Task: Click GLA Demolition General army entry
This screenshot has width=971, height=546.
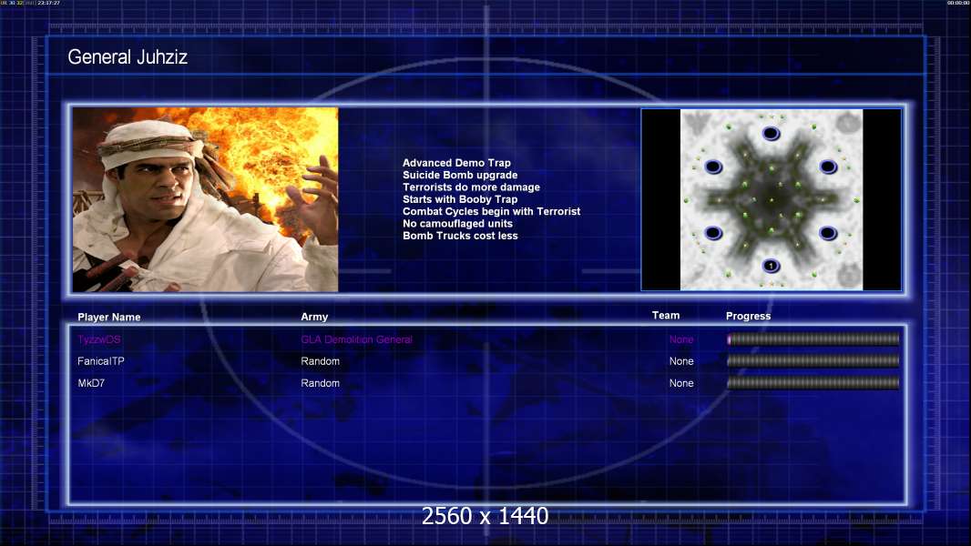Action: pyautogui.click(x=357, y=339)
